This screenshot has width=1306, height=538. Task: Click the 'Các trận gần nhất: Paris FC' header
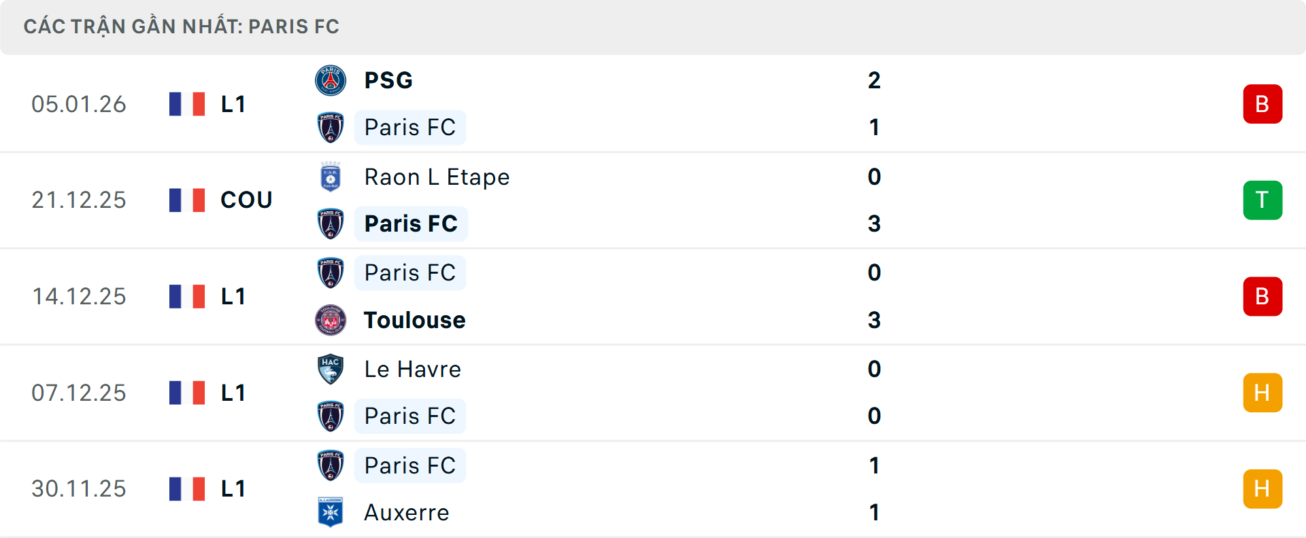181,26
